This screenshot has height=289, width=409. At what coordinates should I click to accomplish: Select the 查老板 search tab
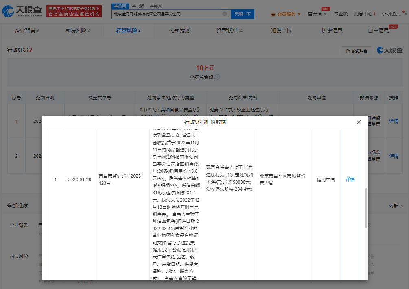(138, 6)
